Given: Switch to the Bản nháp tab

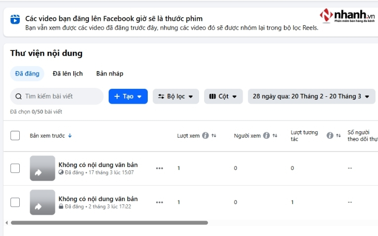Looking at the screenshot, I should pos(110,74).
